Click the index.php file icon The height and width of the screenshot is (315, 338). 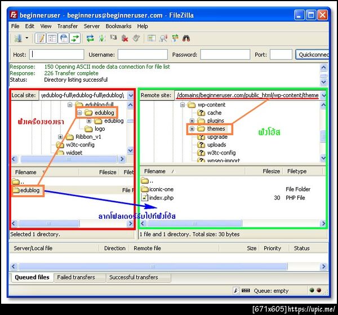tap(144, 197)
